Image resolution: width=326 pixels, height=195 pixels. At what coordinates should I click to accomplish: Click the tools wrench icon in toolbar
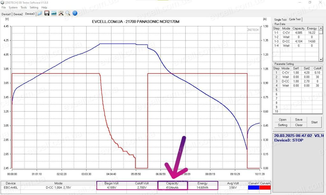tap(61, 13)
